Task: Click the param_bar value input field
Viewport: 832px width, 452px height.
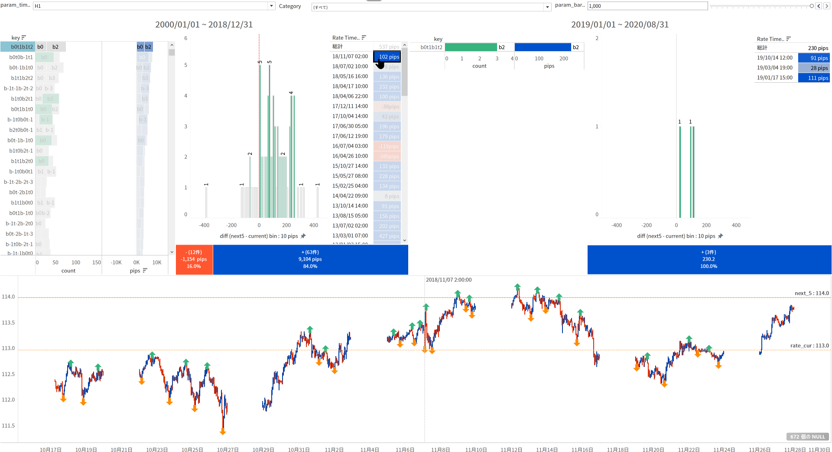Action: [647, 6]
